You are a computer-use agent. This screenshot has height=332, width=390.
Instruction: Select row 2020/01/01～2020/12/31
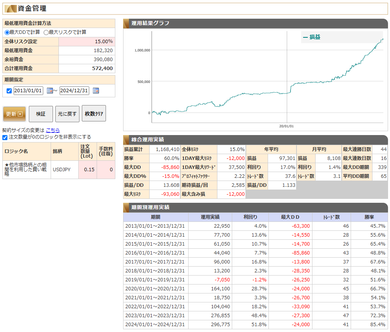coord(256,289)
